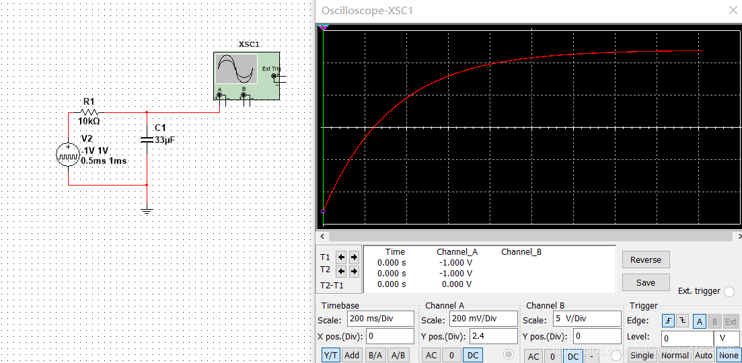Click the Timebase X pos.(Div) field

tap(390, 336)
